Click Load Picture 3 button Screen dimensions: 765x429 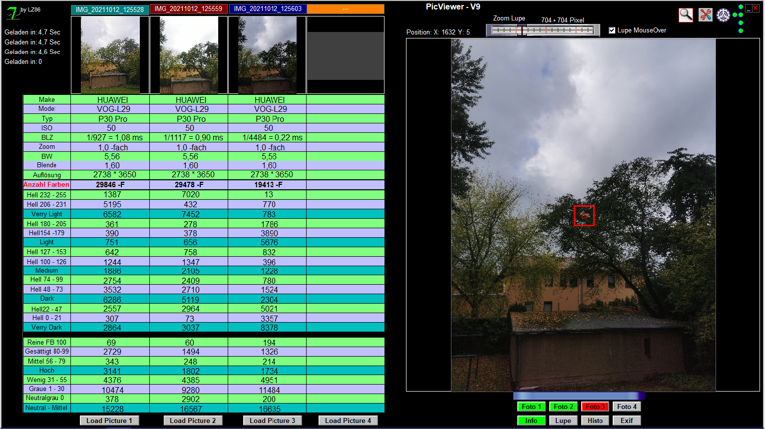point(272,421)
